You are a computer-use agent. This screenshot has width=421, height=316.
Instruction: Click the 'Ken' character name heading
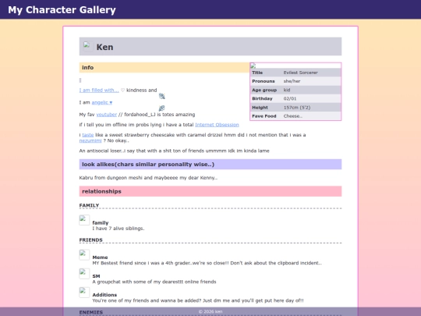click(104, 47)
